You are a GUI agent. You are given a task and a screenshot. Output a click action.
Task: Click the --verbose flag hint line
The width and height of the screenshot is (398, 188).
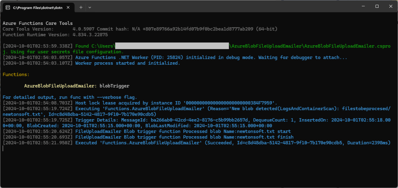pos(69,97)
